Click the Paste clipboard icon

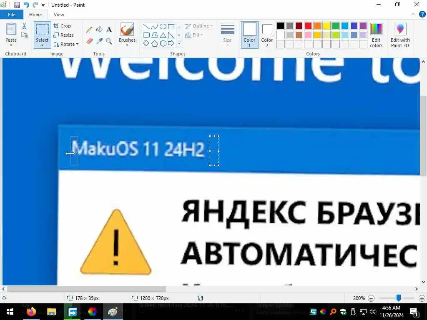coord(11,29)
